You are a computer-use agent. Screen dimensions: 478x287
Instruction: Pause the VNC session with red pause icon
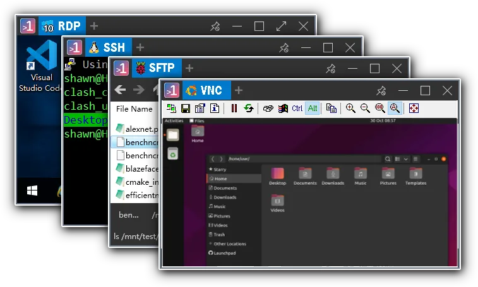(x=234, y=108)
